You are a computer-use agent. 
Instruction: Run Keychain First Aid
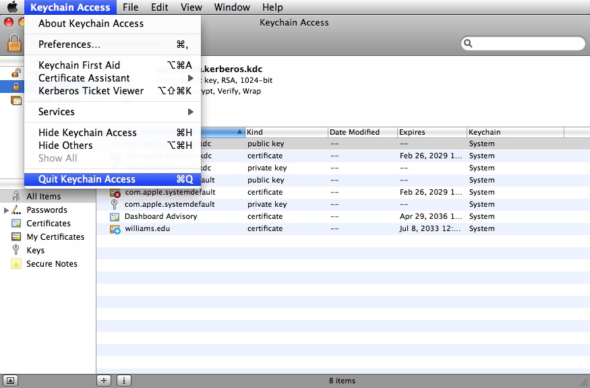click(x=113, y=65)
